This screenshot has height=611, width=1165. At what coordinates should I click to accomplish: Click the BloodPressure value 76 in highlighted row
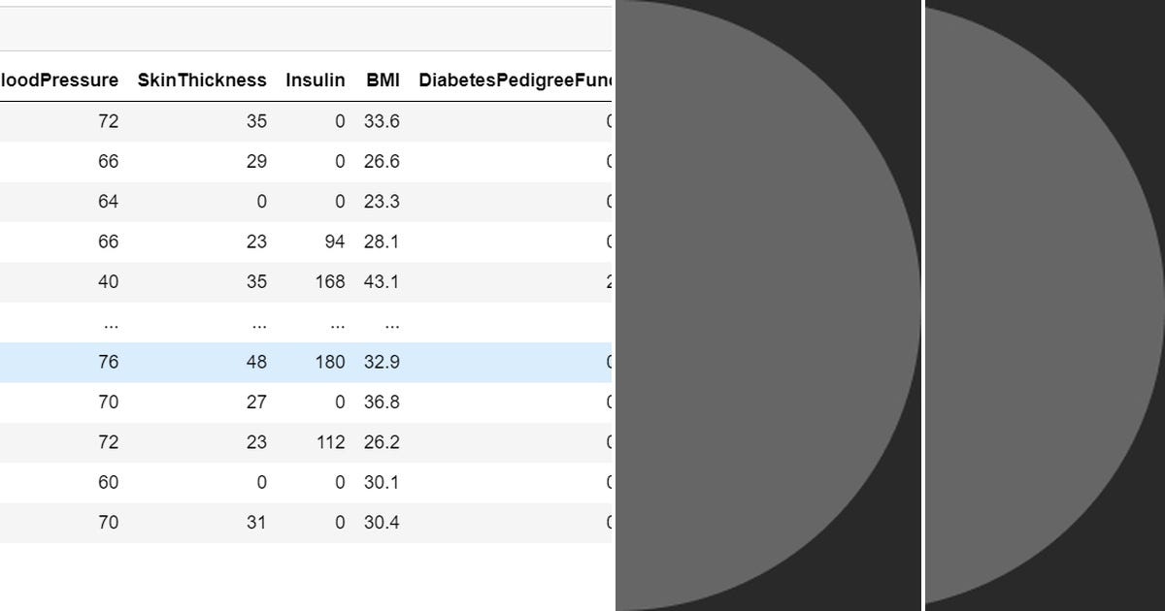pyautogui.click(x=108, y=362)
